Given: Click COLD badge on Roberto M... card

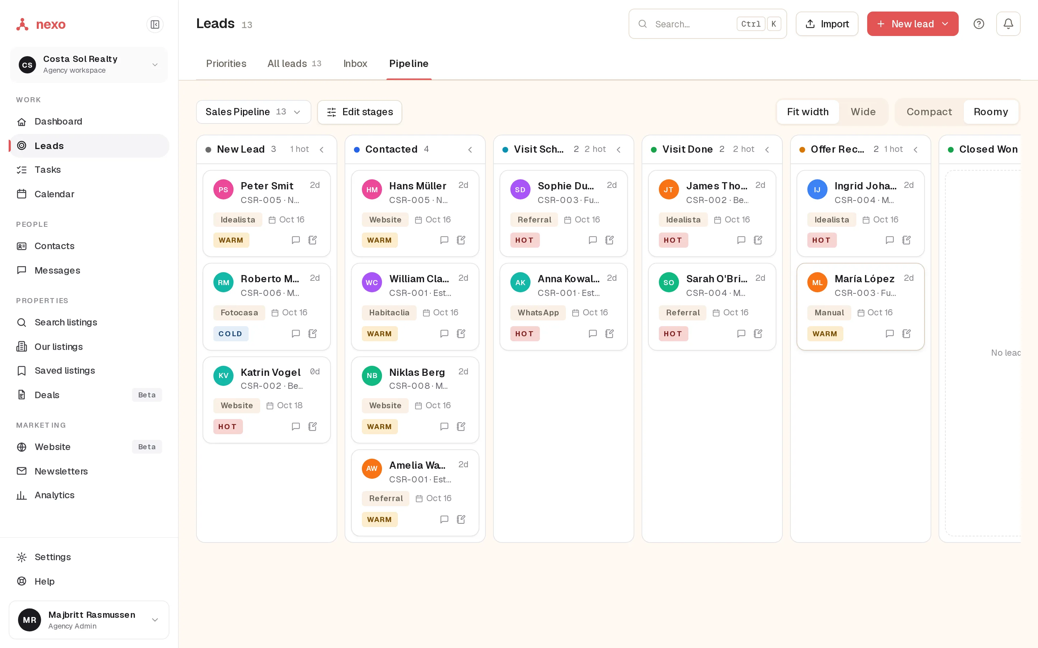Looking at the screenshot, I should (x=230, y=333).
